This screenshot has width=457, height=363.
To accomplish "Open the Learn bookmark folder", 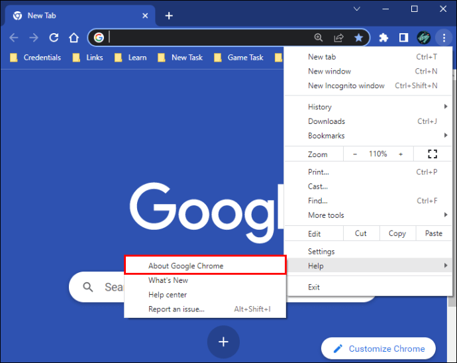I will (x=130, y=58).
